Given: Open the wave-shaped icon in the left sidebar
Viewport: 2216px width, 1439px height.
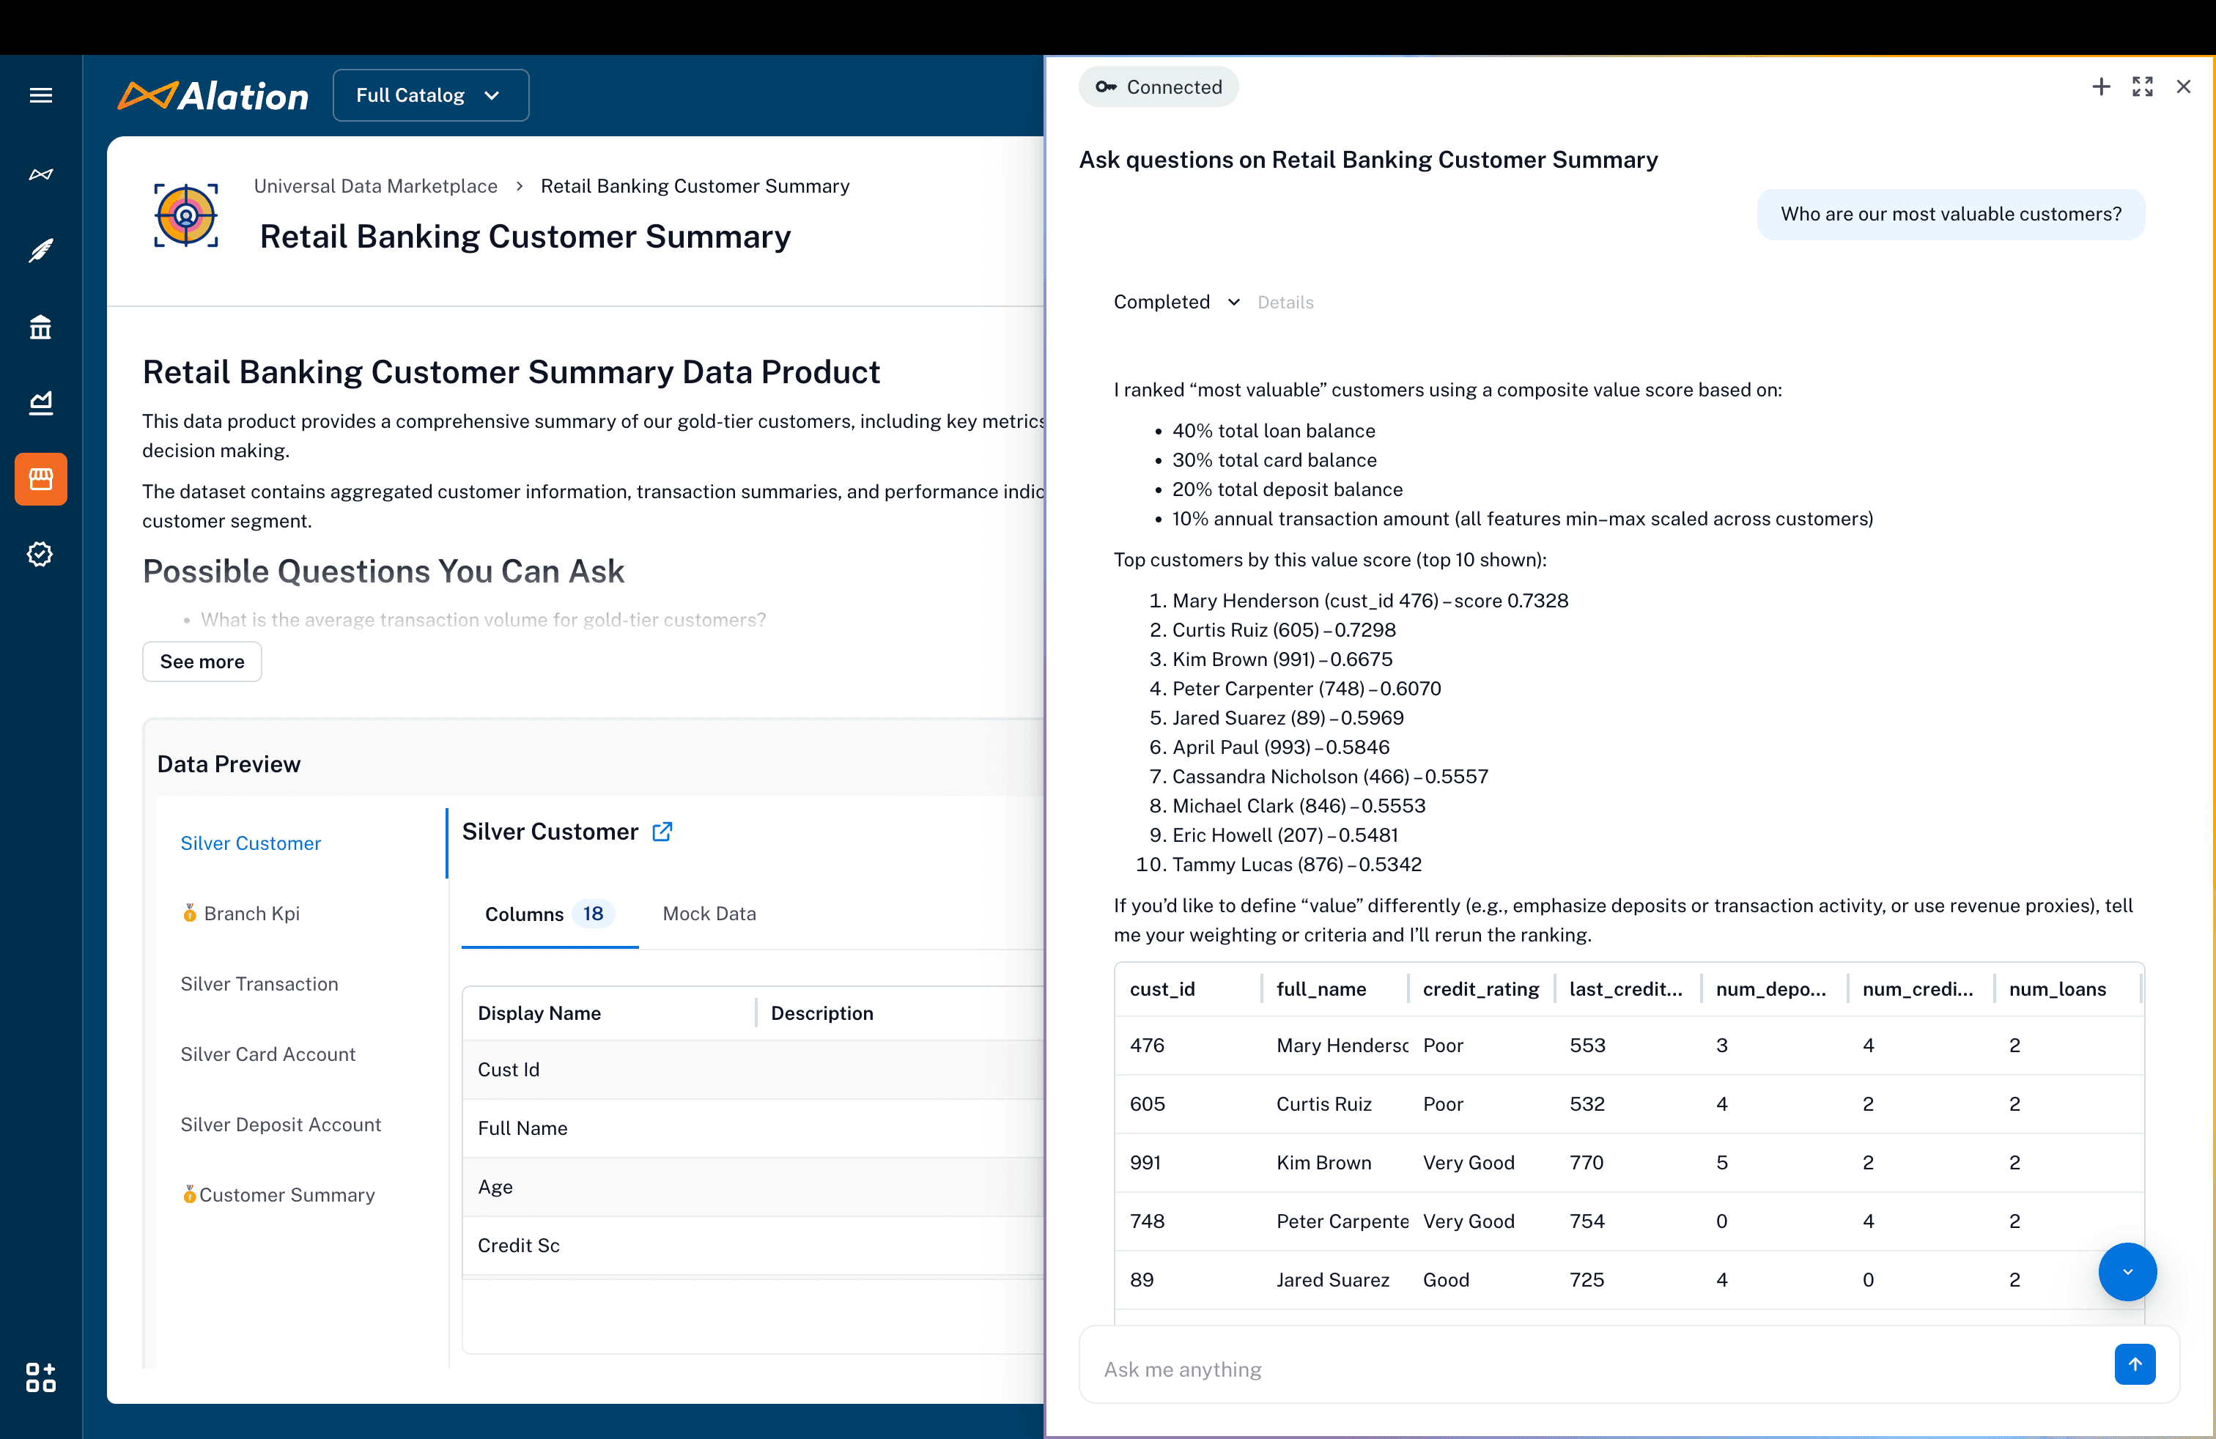Looking at the screenshot, I should 41,174.
